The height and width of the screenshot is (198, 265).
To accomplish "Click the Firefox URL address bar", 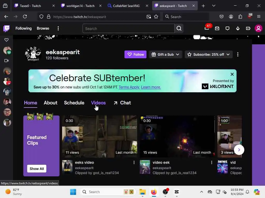I will [x=98, y=17].
